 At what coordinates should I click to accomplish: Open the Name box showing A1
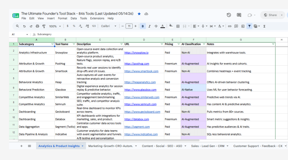click(x=20, y=34)
